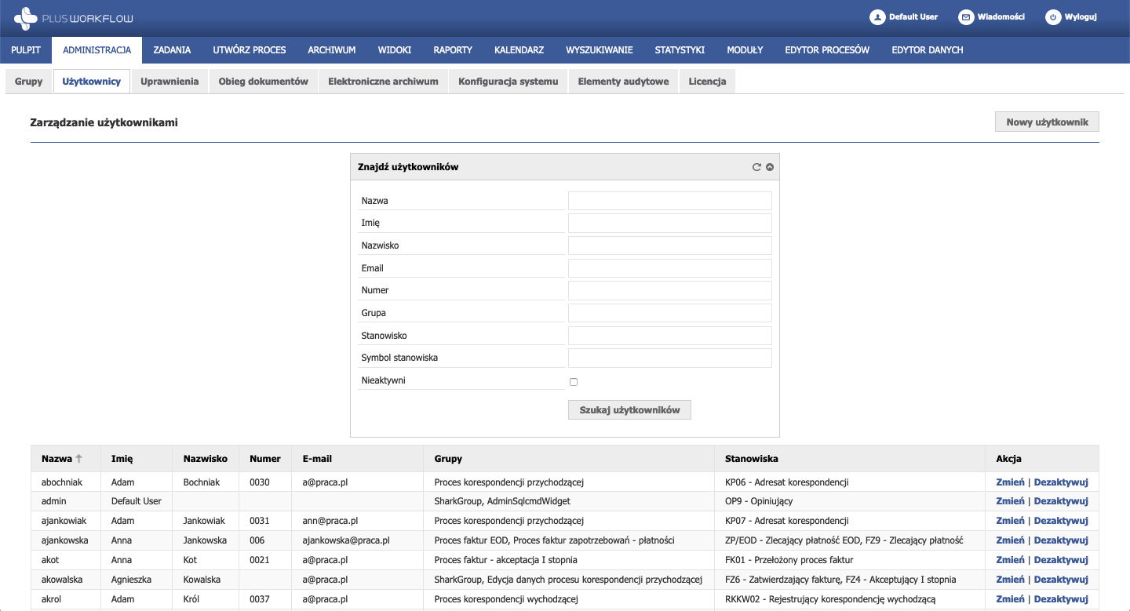Viewport: 1130px width, 611px height.
Task: Open the RAPORTY menu
Action: 453,49
